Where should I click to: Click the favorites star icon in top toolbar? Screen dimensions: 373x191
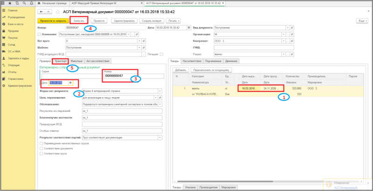[11, 3]
